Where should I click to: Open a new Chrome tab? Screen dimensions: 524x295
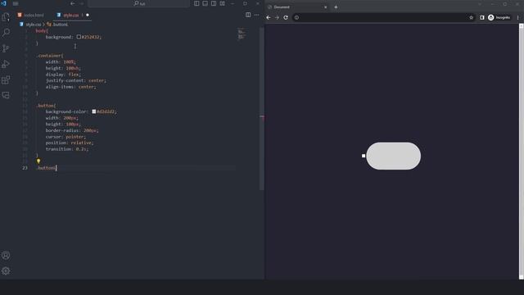pyautogui.click(x=336, y=7)
